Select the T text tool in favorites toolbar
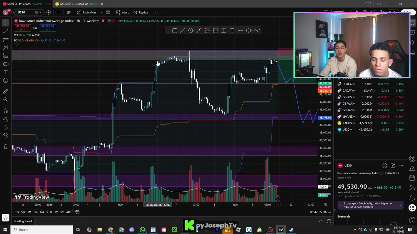Screen dimensions: 417x234 (232, 31)
